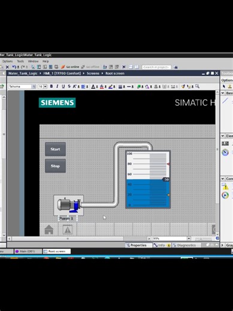Click the Screens breadcrumb
This screenshot has height=311, width=233.
click(x=93, y=74)
